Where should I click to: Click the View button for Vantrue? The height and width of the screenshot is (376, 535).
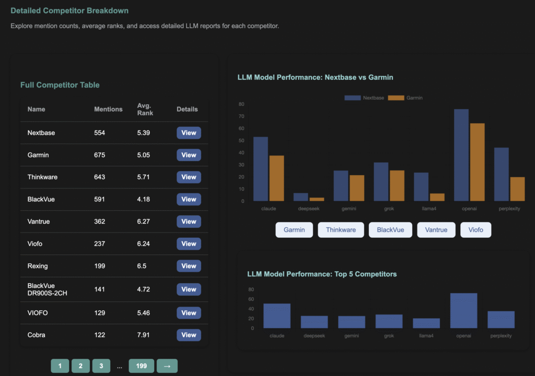point(189,222)
